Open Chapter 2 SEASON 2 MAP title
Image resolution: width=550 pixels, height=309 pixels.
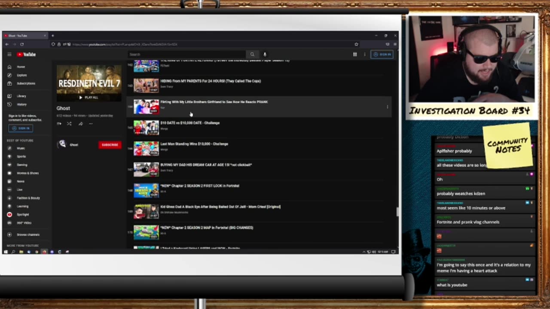tap(207, 228)
